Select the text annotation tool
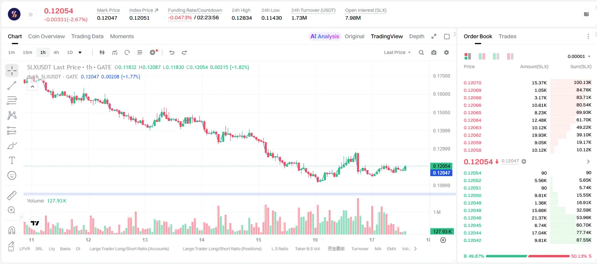 pyautogui.click(x=12, y=160)
